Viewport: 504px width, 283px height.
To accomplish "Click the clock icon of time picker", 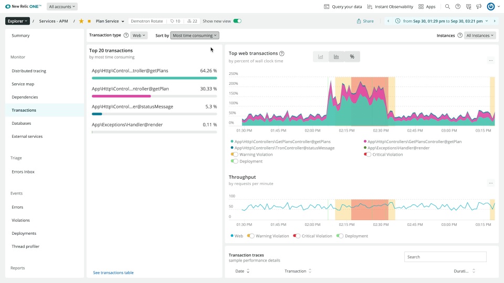I will pos(397,21).
